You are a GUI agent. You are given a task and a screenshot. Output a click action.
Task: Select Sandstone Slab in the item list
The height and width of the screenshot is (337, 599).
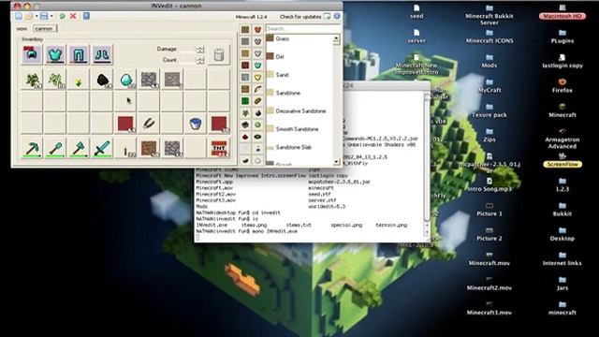[x=299, y=147]
